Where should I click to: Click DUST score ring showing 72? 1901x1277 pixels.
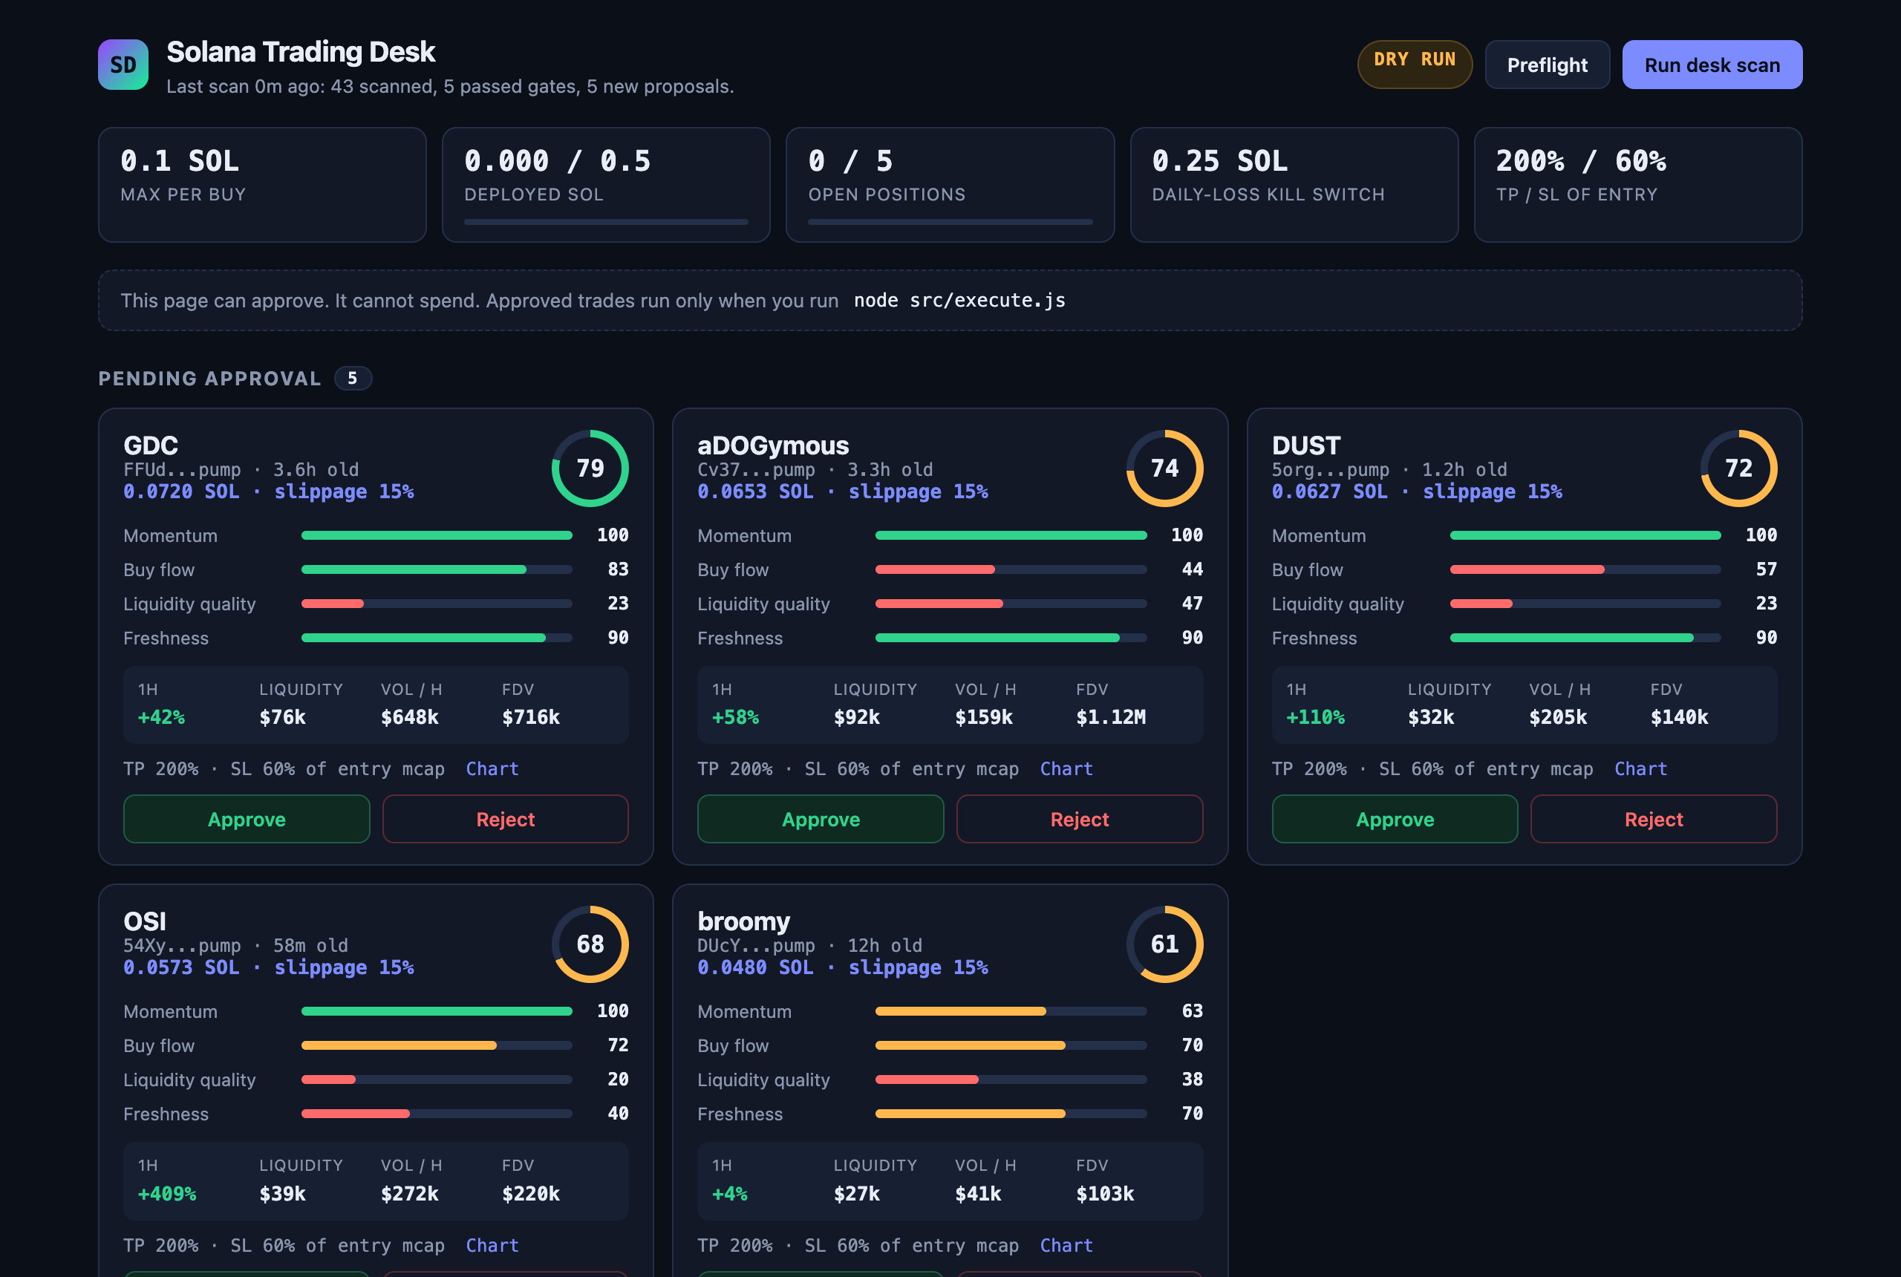1738,468
